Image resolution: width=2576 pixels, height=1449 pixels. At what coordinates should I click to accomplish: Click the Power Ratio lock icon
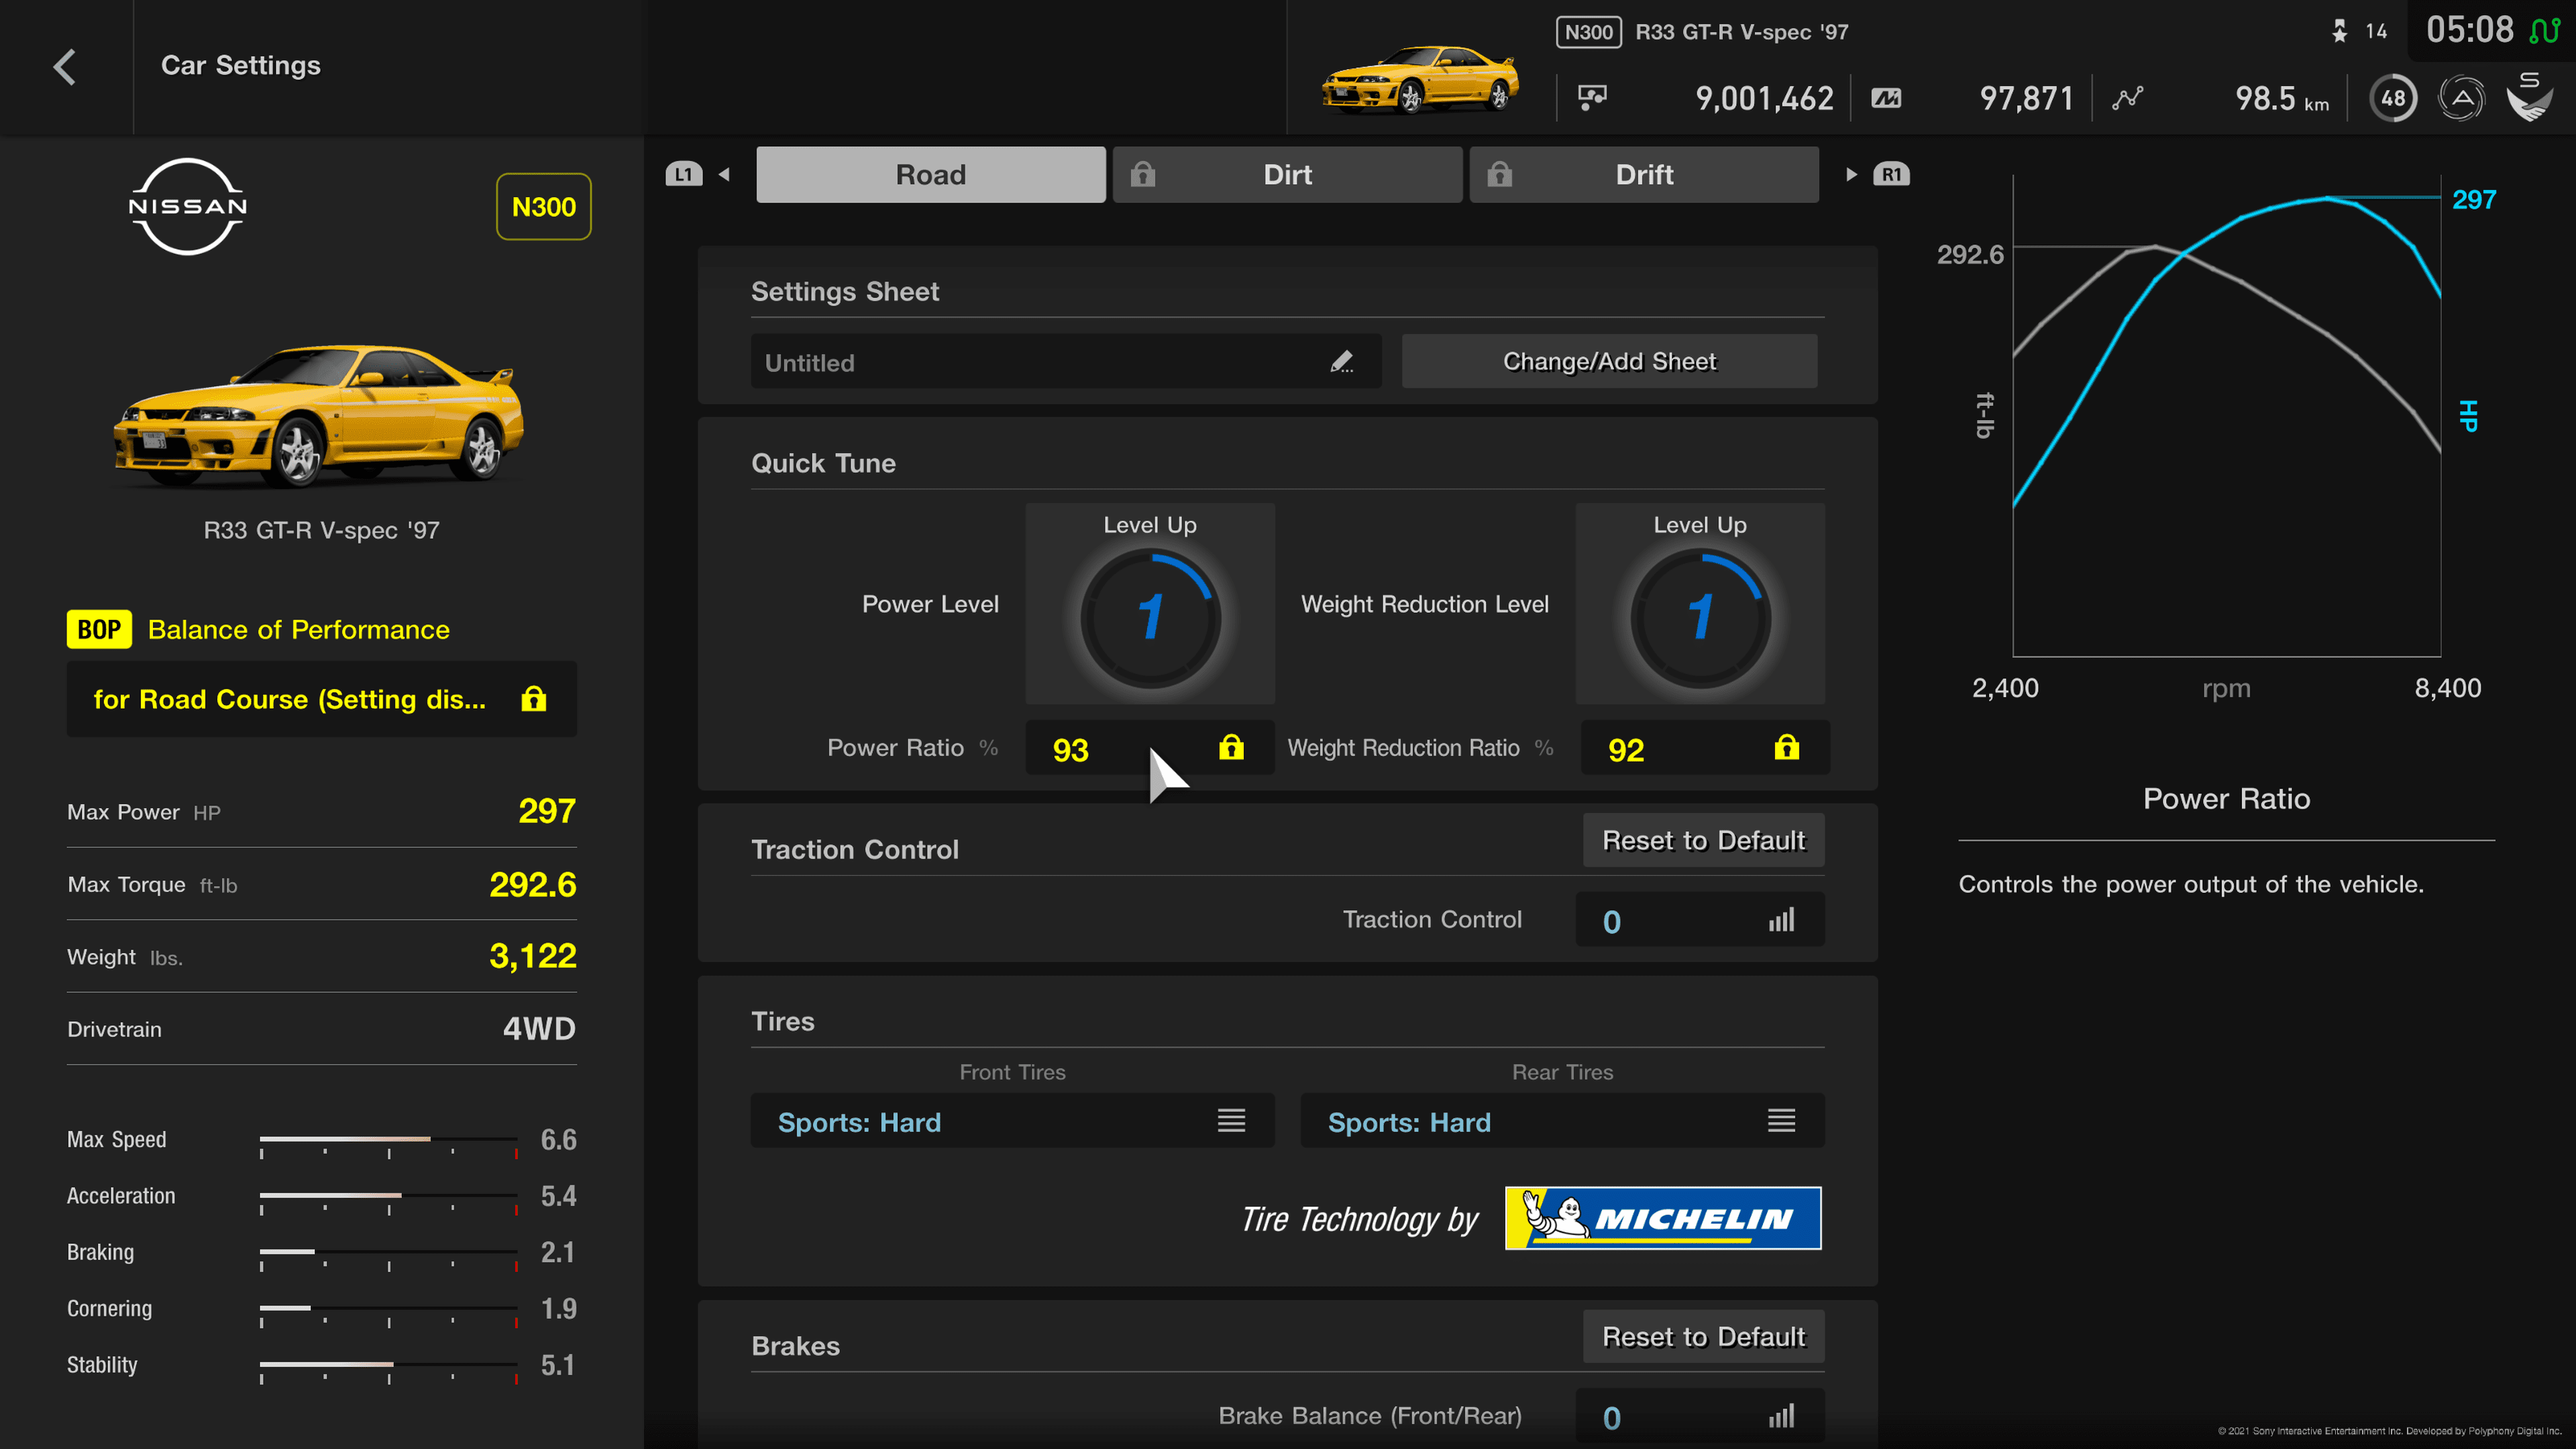coord(1231,747)
